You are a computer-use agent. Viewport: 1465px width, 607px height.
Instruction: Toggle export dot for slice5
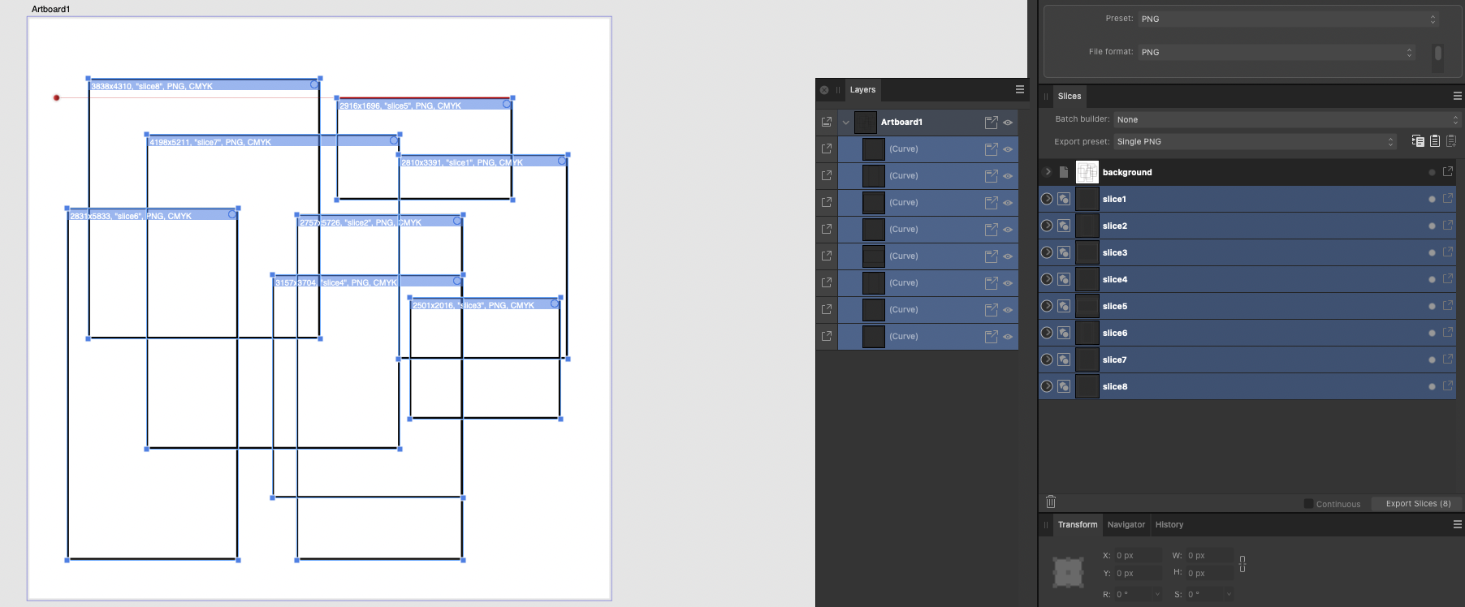point(1432,306)
